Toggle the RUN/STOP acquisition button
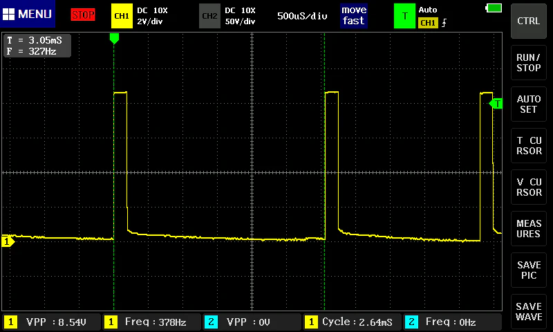The width and height of the screenshot is (553, 332). click(x=528, y=62)
